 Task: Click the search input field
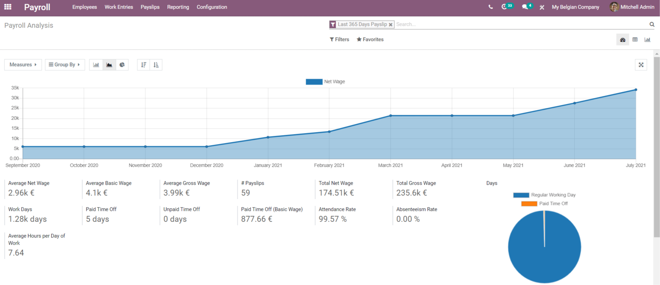coord(518,24)
